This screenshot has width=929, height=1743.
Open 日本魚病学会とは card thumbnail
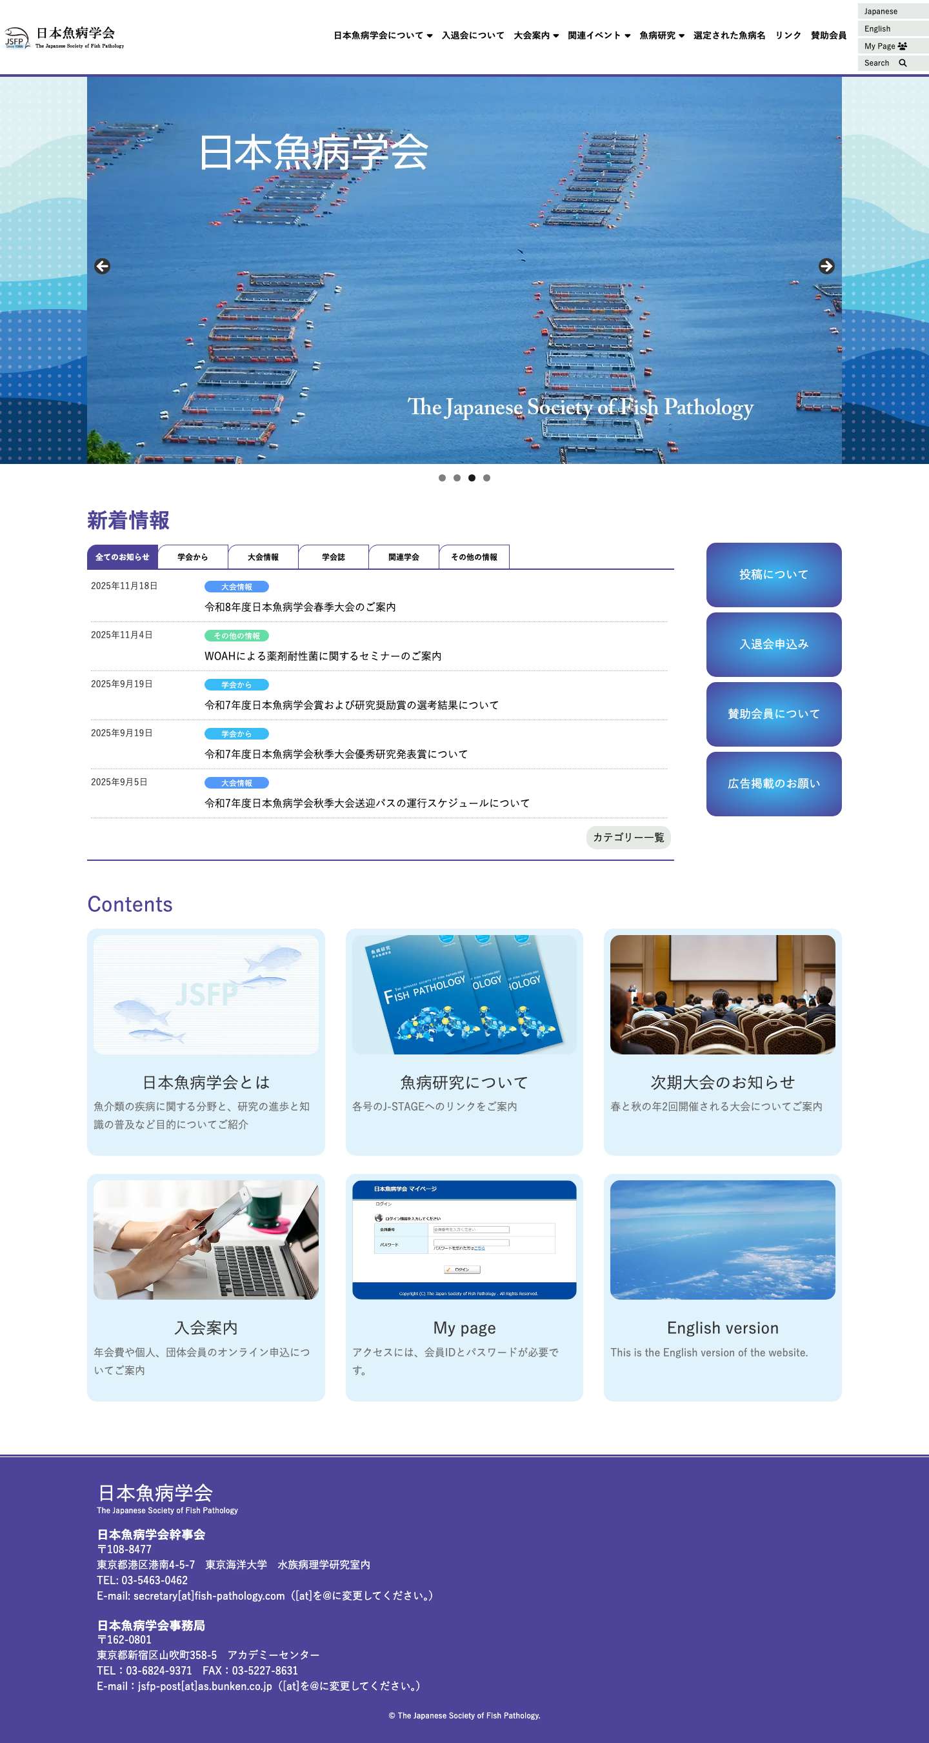click(x=206, y=994)
